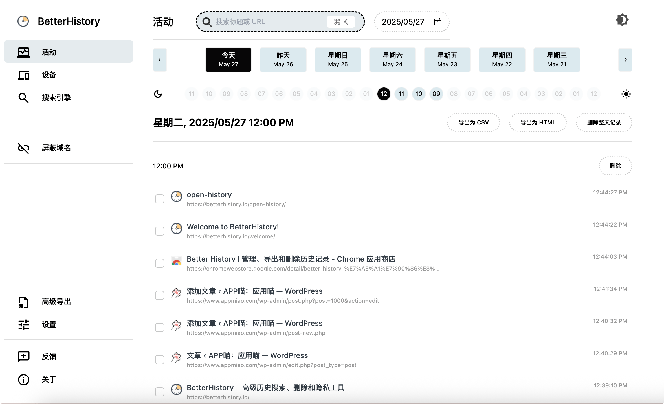Click 删除整天记录 button
Image resolution: width=664 pixels, height=404 pixels.
[x=604, y=122]
